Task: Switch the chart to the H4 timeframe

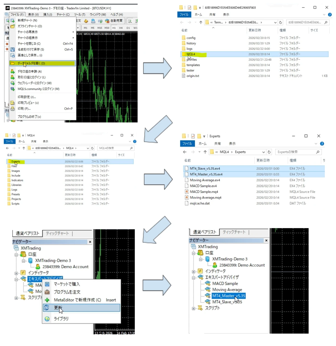Action: (121, 28)
